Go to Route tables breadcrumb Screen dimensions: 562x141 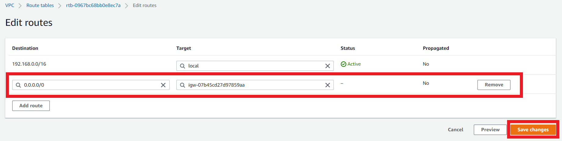tap(40, 5)
